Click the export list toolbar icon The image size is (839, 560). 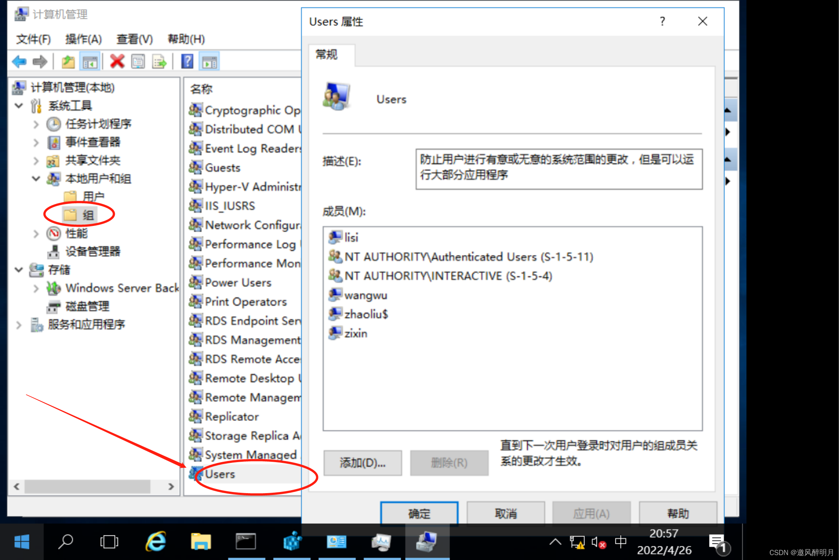tap(159, 61)
